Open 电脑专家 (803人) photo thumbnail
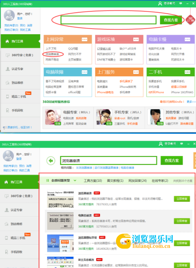Viewport: 196px width, 268px height. tap(53, 117)
